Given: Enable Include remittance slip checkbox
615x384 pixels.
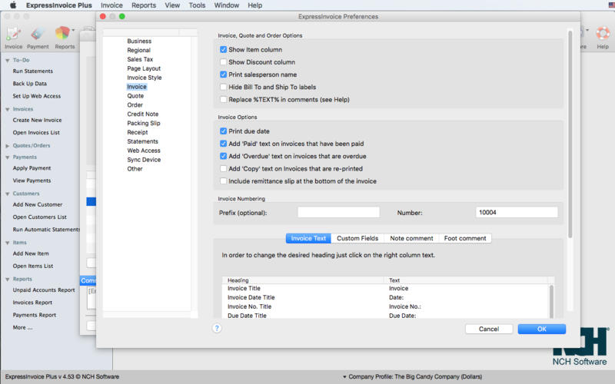Looking at the screenshot, I should 224,181.
